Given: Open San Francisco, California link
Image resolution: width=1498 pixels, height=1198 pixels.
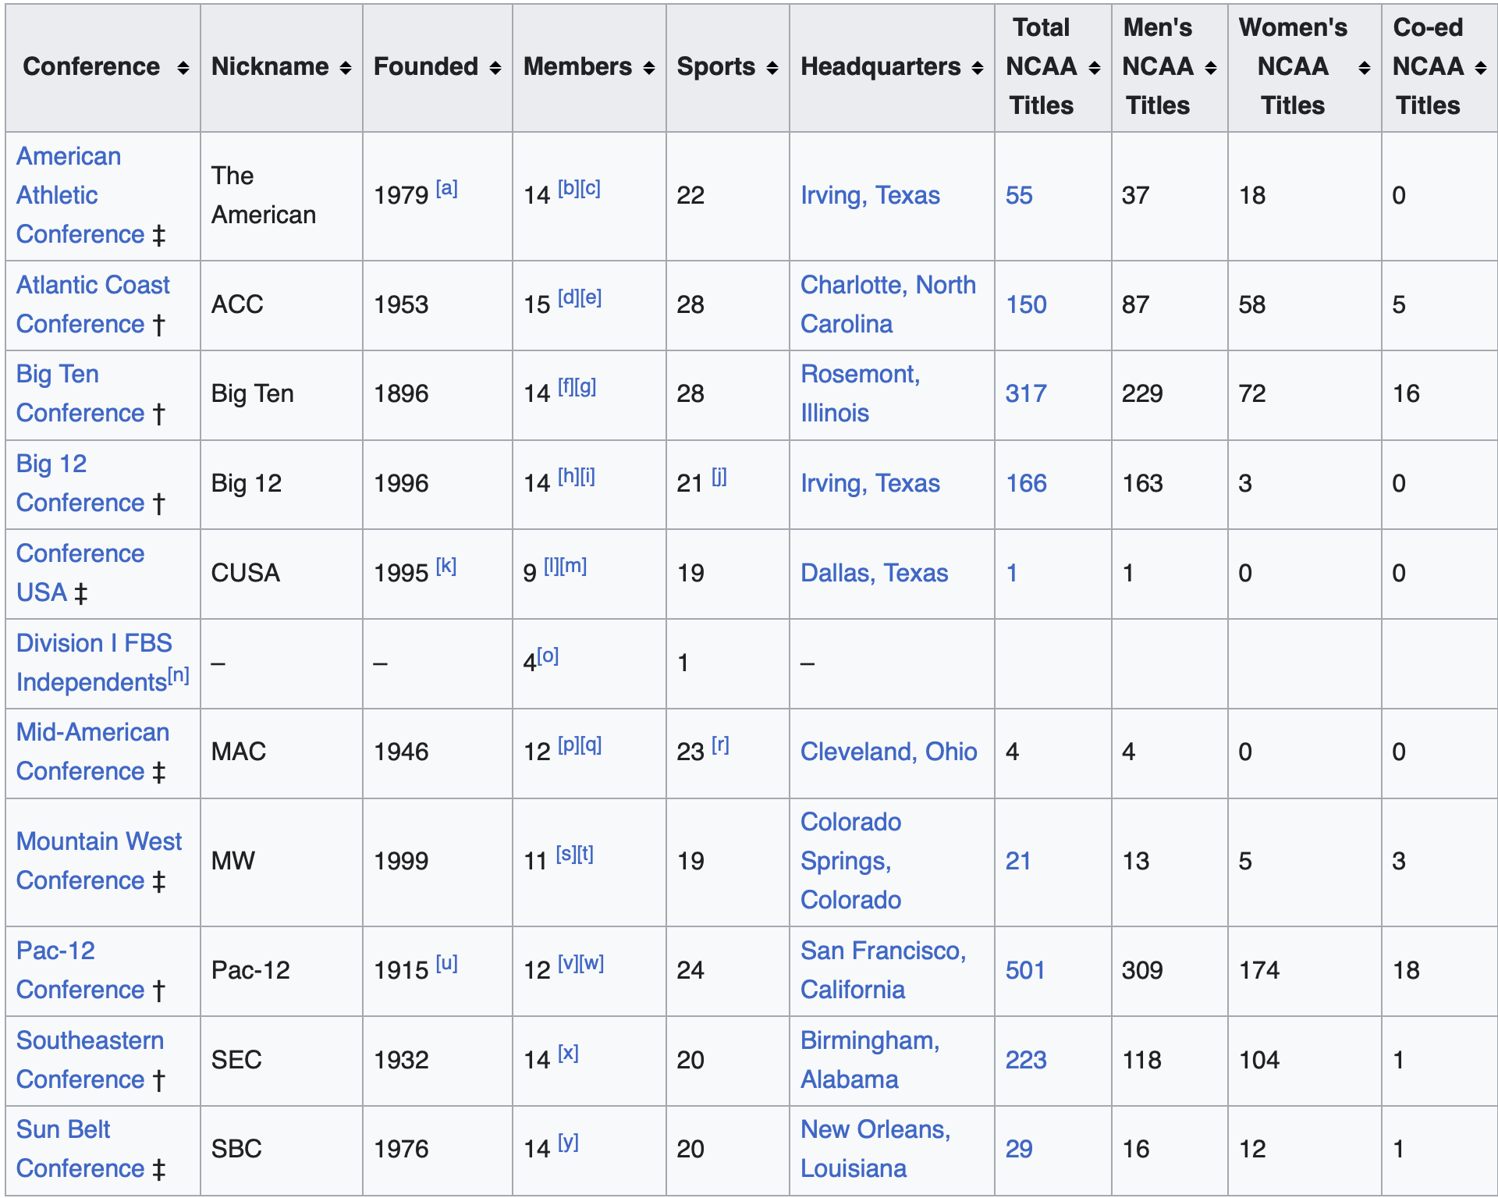Looking at the screenshot, I should tap(883, 970).
